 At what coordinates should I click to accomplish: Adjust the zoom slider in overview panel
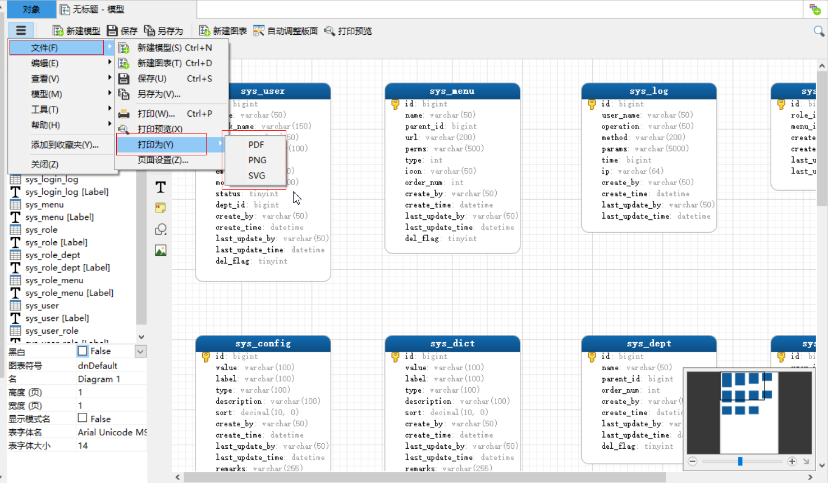pyautogui.click(x=740, y=461)
